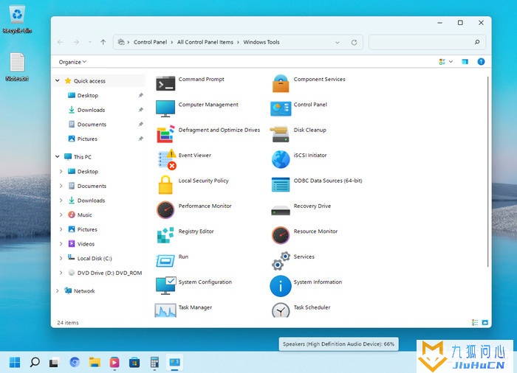This screenshot has height=373, width=517.
Task: Switch to details view in status bar
Action: [475, 323]
